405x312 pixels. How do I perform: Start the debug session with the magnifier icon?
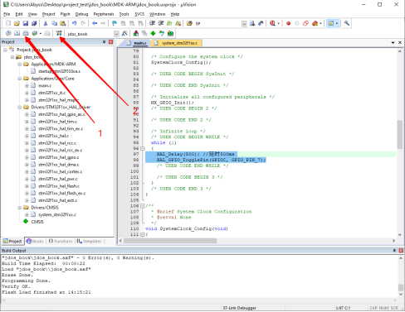coord(272,23)
